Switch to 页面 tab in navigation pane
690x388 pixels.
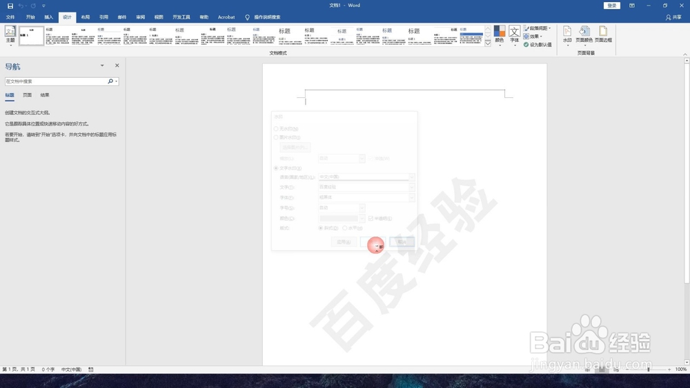click(28, 95)
